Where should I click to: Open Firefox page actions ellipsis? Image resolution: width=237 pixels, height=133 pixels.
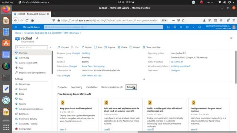173,20
